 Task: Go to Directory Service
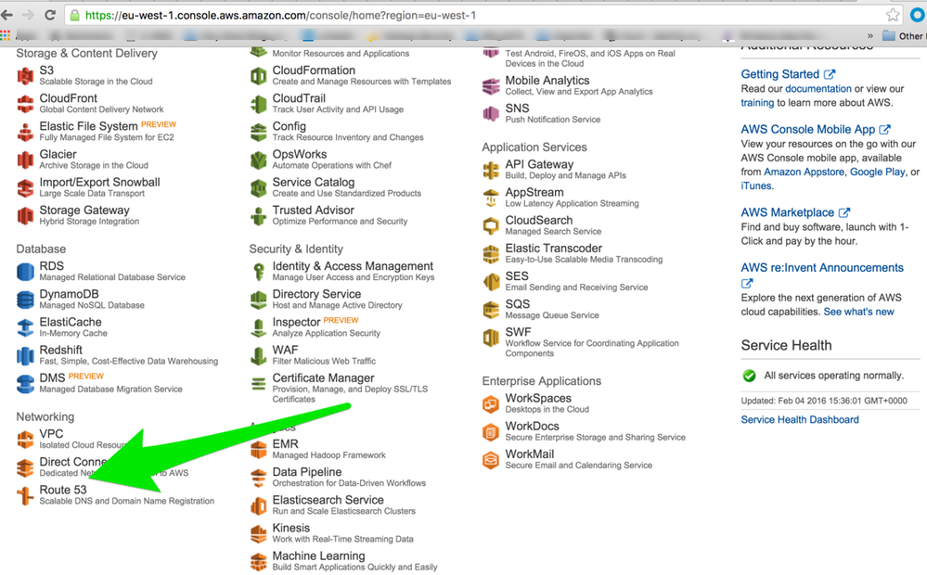(x=316, y=294)
